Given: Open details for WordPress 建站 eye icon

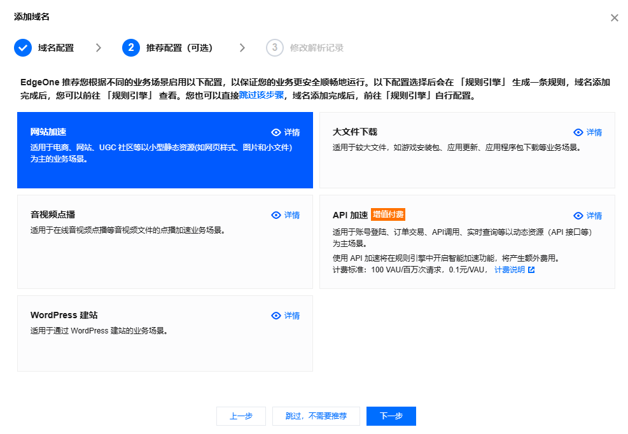Looking at the screenshot, I should tap(276, 316).
